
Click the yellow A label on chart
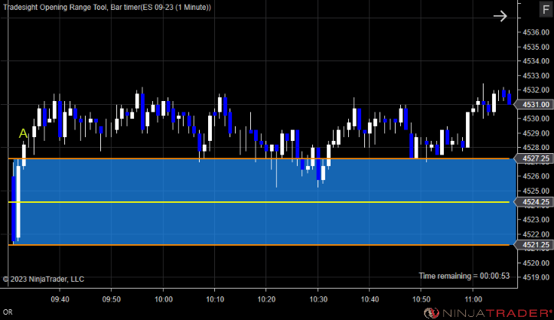23,134
